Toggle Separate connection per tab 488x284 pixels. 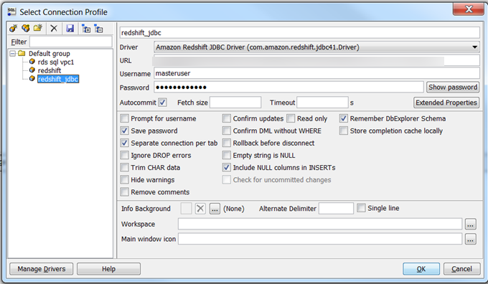[x=124, y=143]
